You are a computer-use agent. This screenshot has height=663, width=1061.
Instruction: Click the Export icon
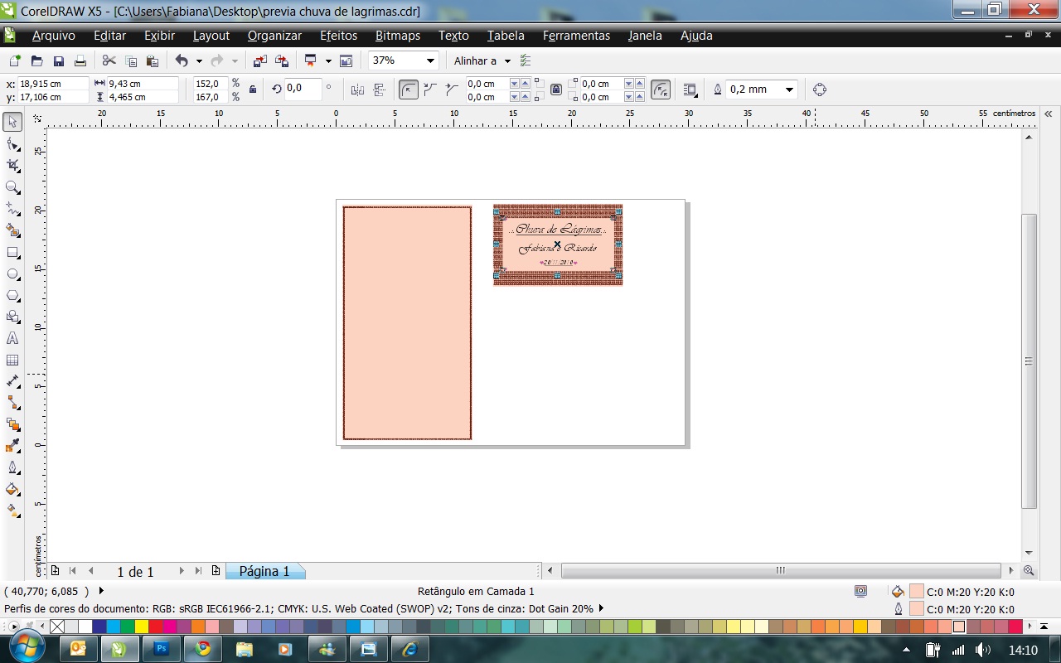(x=282, y=60)
